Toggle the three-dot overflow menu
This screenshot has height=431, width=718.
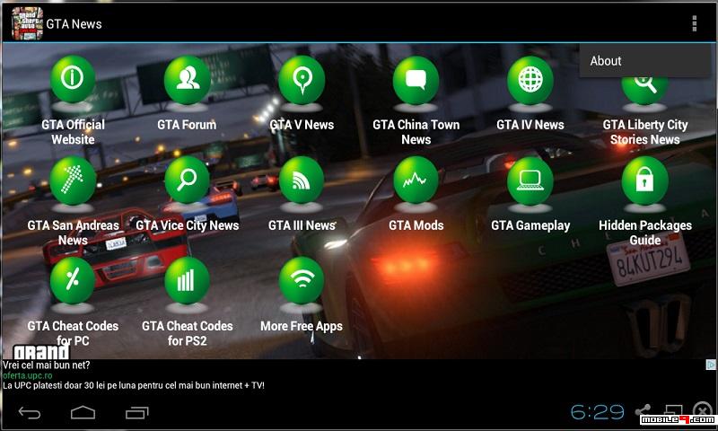[x=695, y=23]
